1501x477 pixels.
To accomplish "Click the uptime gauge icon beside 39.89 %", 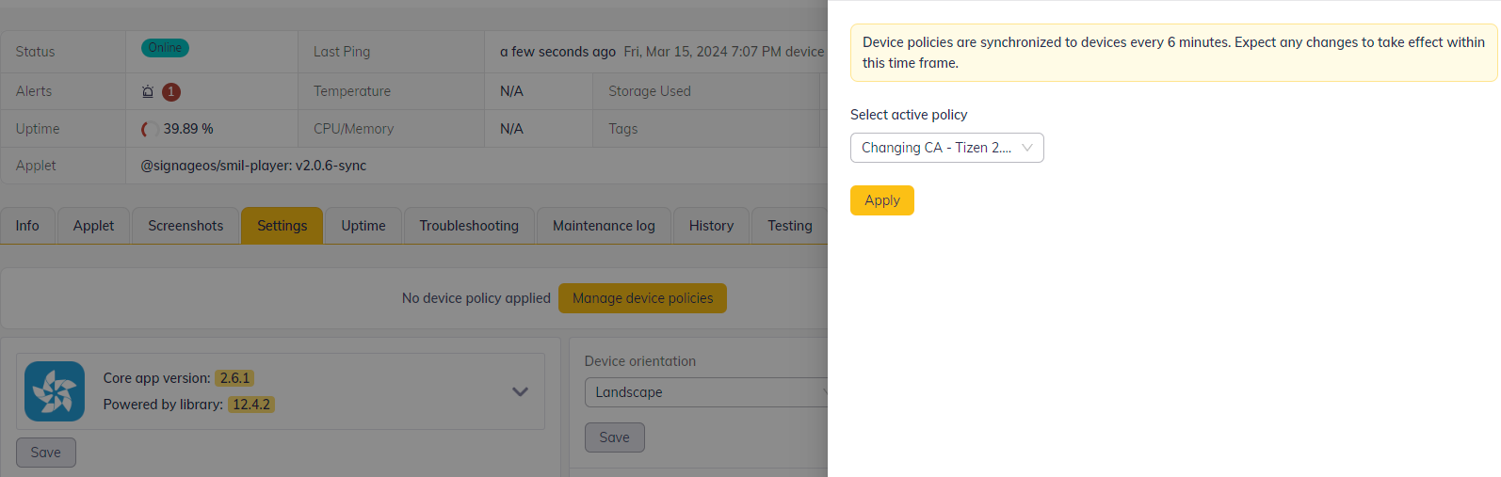I will tap(148, 129).
